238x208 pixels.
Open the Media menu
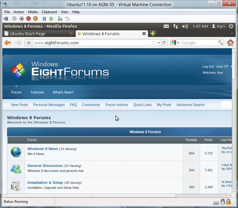pyautogui.click(x=33, y=12)
